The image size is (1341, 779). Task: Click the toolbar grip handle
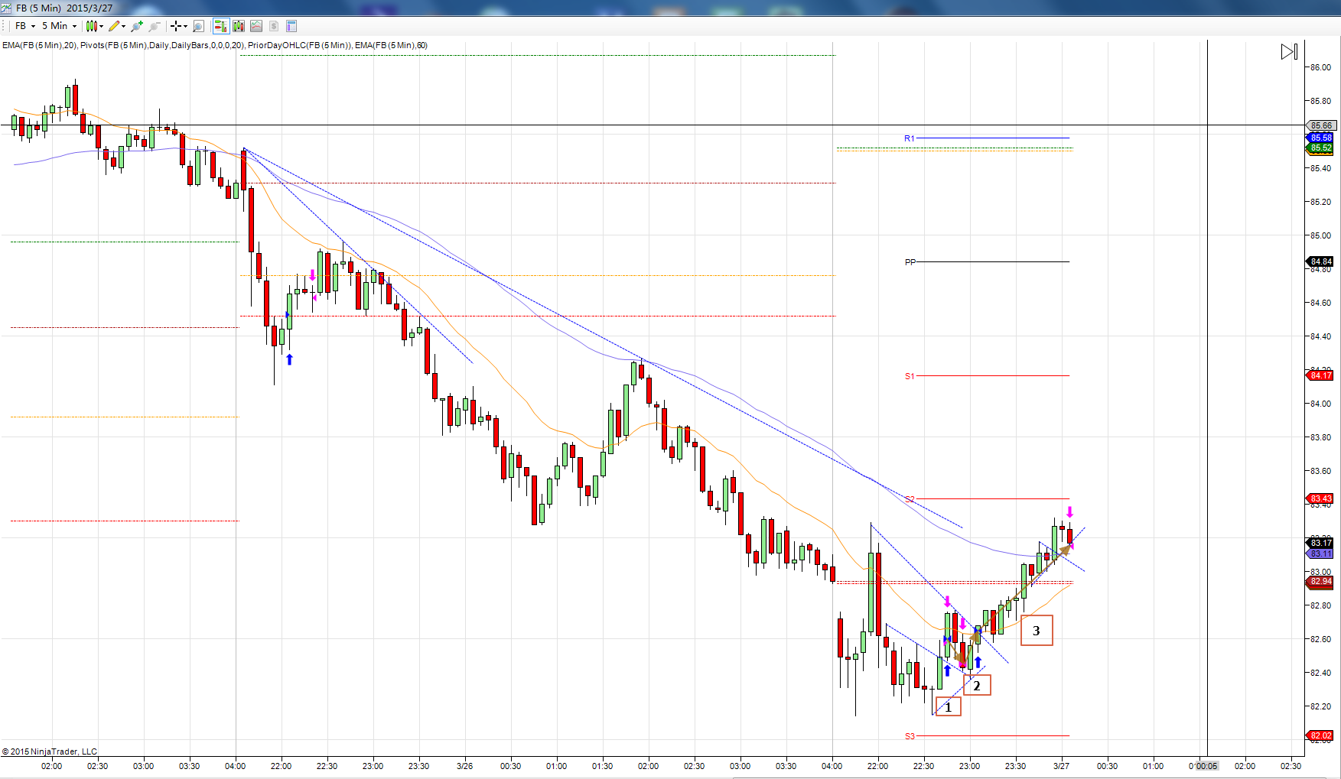[x=5, y=26]
